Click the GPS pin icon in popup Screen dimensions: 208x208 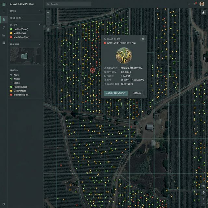point(105,80)
